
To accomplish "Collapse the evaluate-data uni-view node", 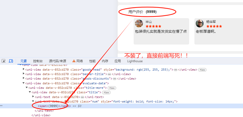I will pyautogui.click(x=24, y=83).
